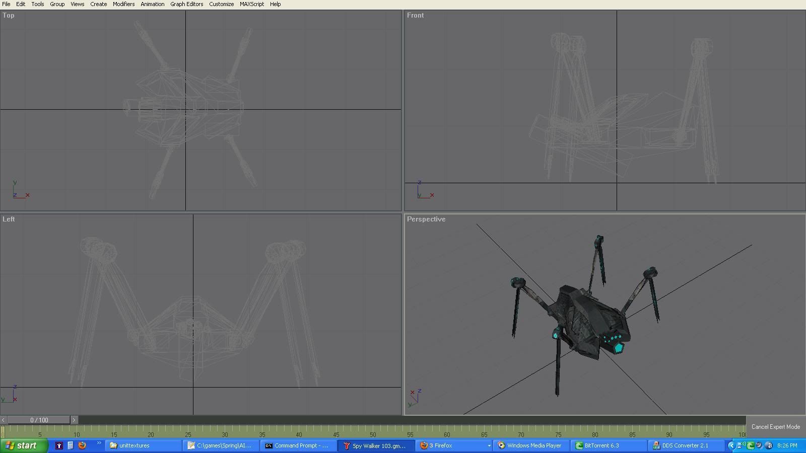Click the Front viewport label
The height and width of the screenshot is (453, 806).
(x=416, y=16)
